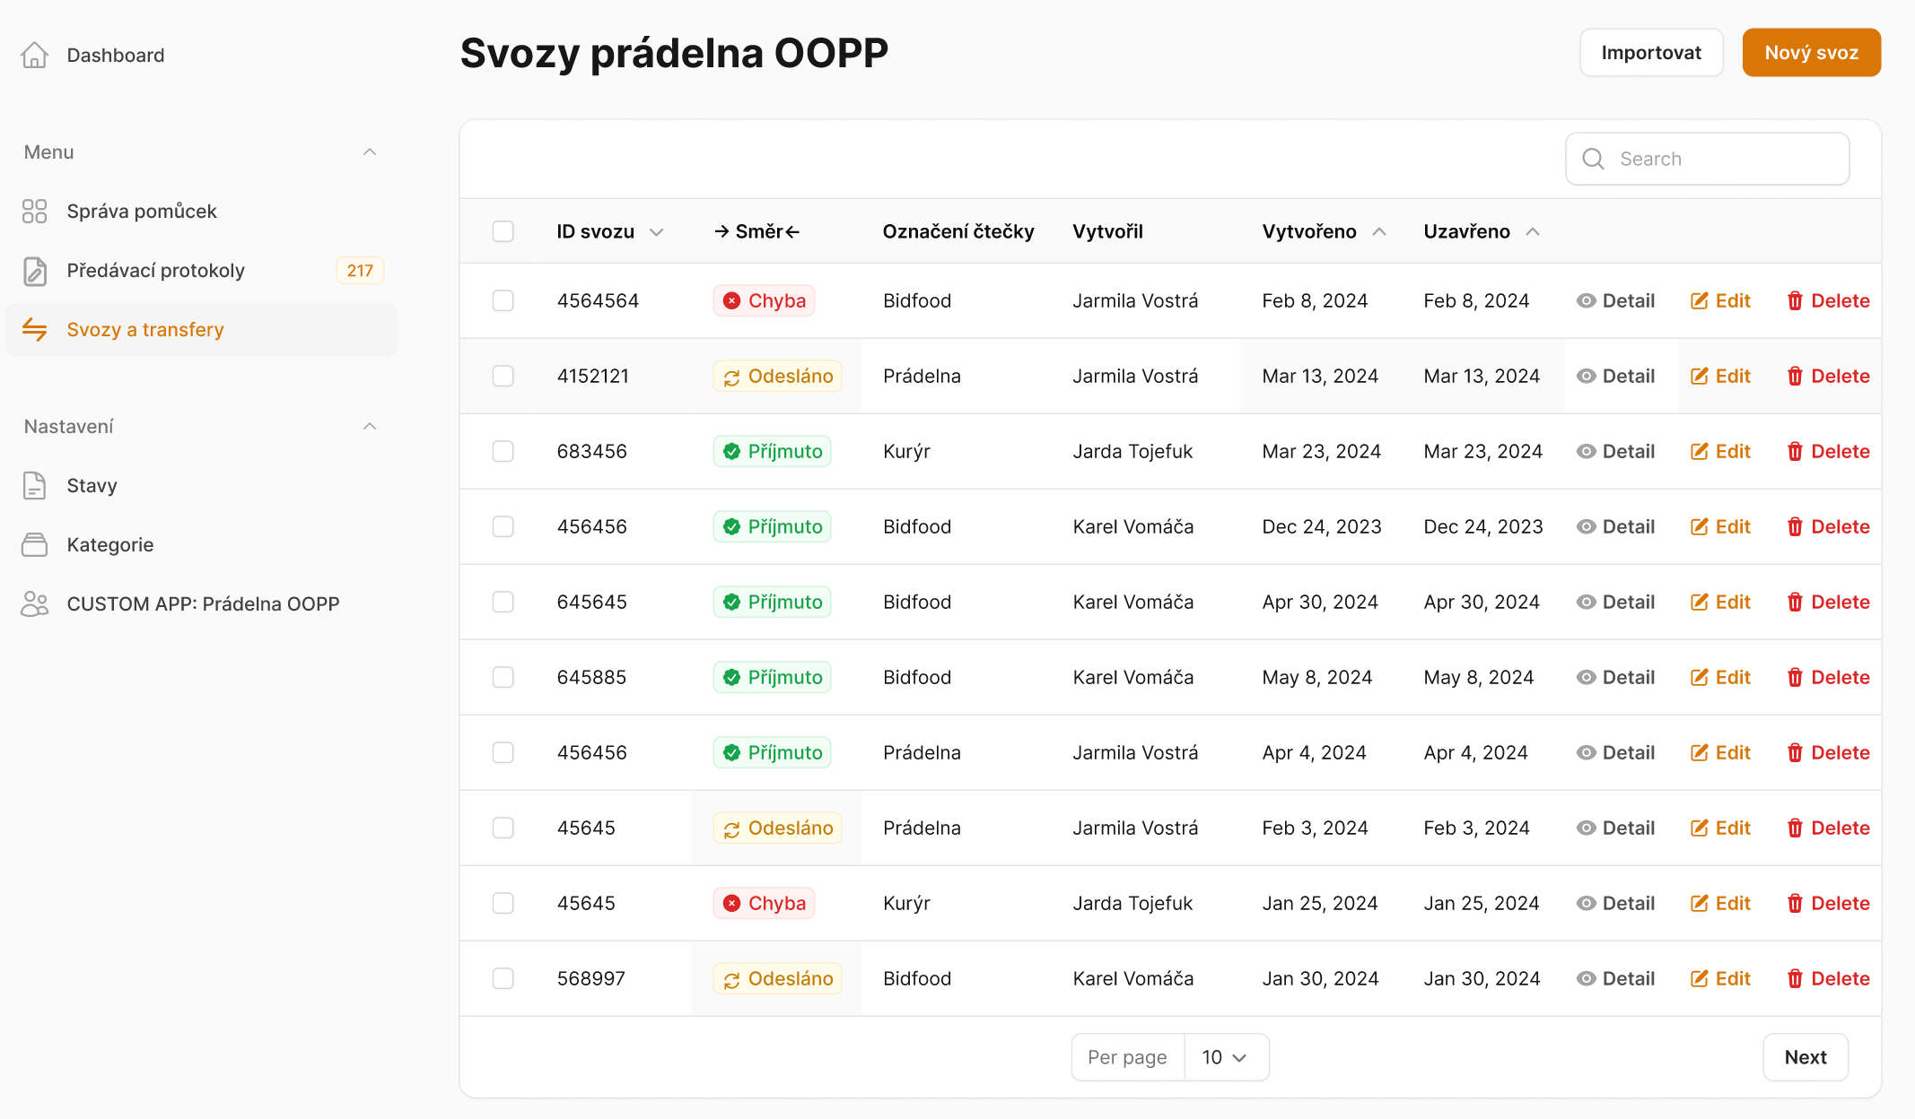Collapse the Nastavení section chevron
The width and height of the screenshot is (1915, 1119).
(370, 426)
